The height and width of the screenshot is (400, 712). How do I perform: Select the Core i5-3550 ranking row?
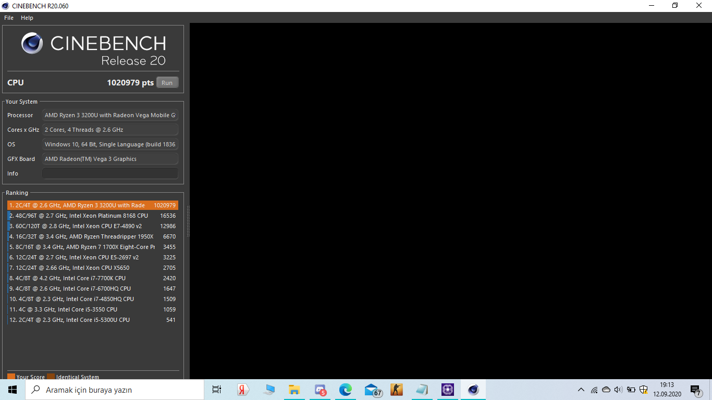(93, 309)
